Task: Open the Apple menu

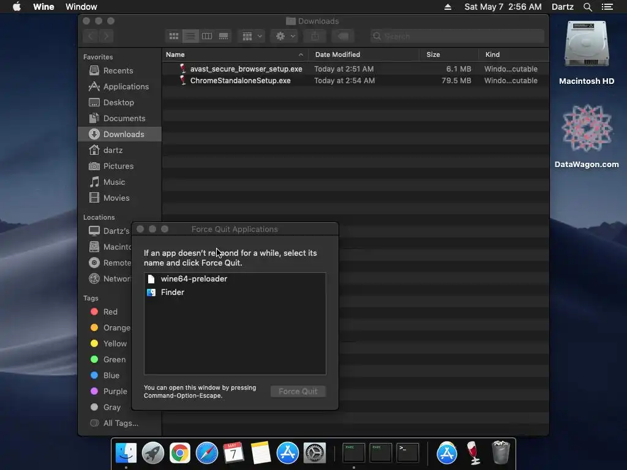Action: point(17,7)
